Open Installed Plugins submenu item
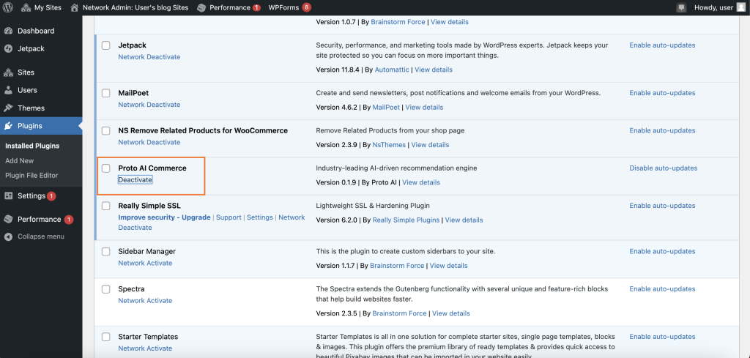This screenshot has height=358, width=750. pos(32,146)
